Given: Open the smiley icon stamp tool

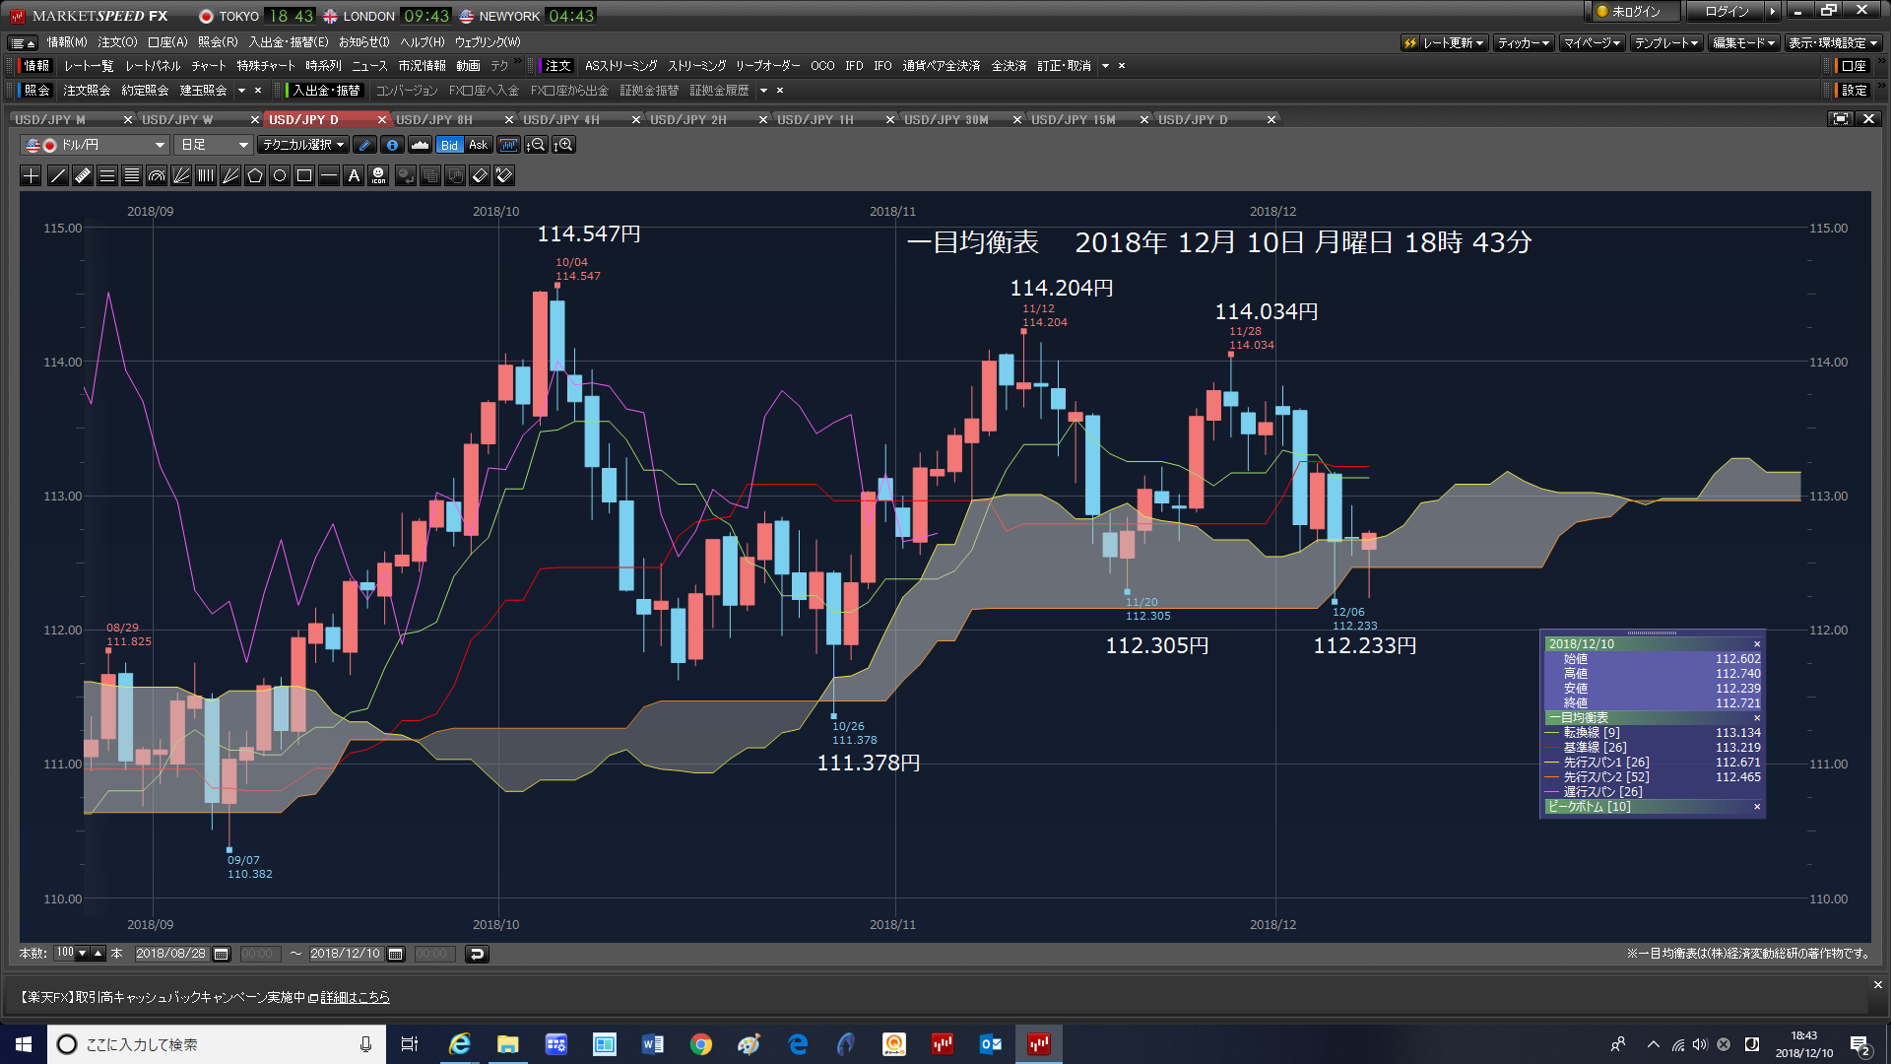Looking at the screenshot, I should pos(378,175).
